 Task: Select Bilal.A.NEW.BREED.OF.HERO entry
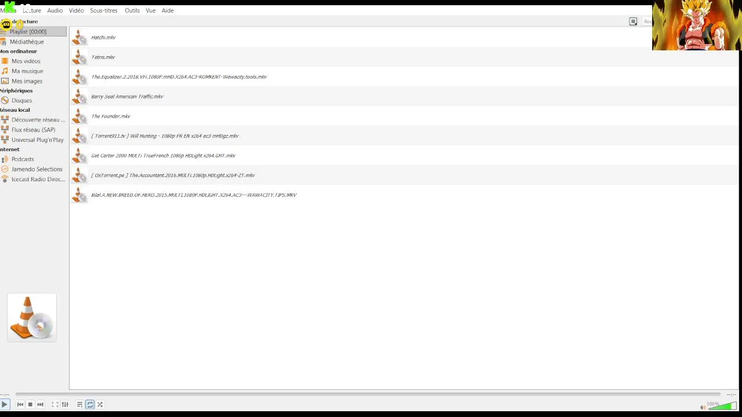tap(404, 195)
